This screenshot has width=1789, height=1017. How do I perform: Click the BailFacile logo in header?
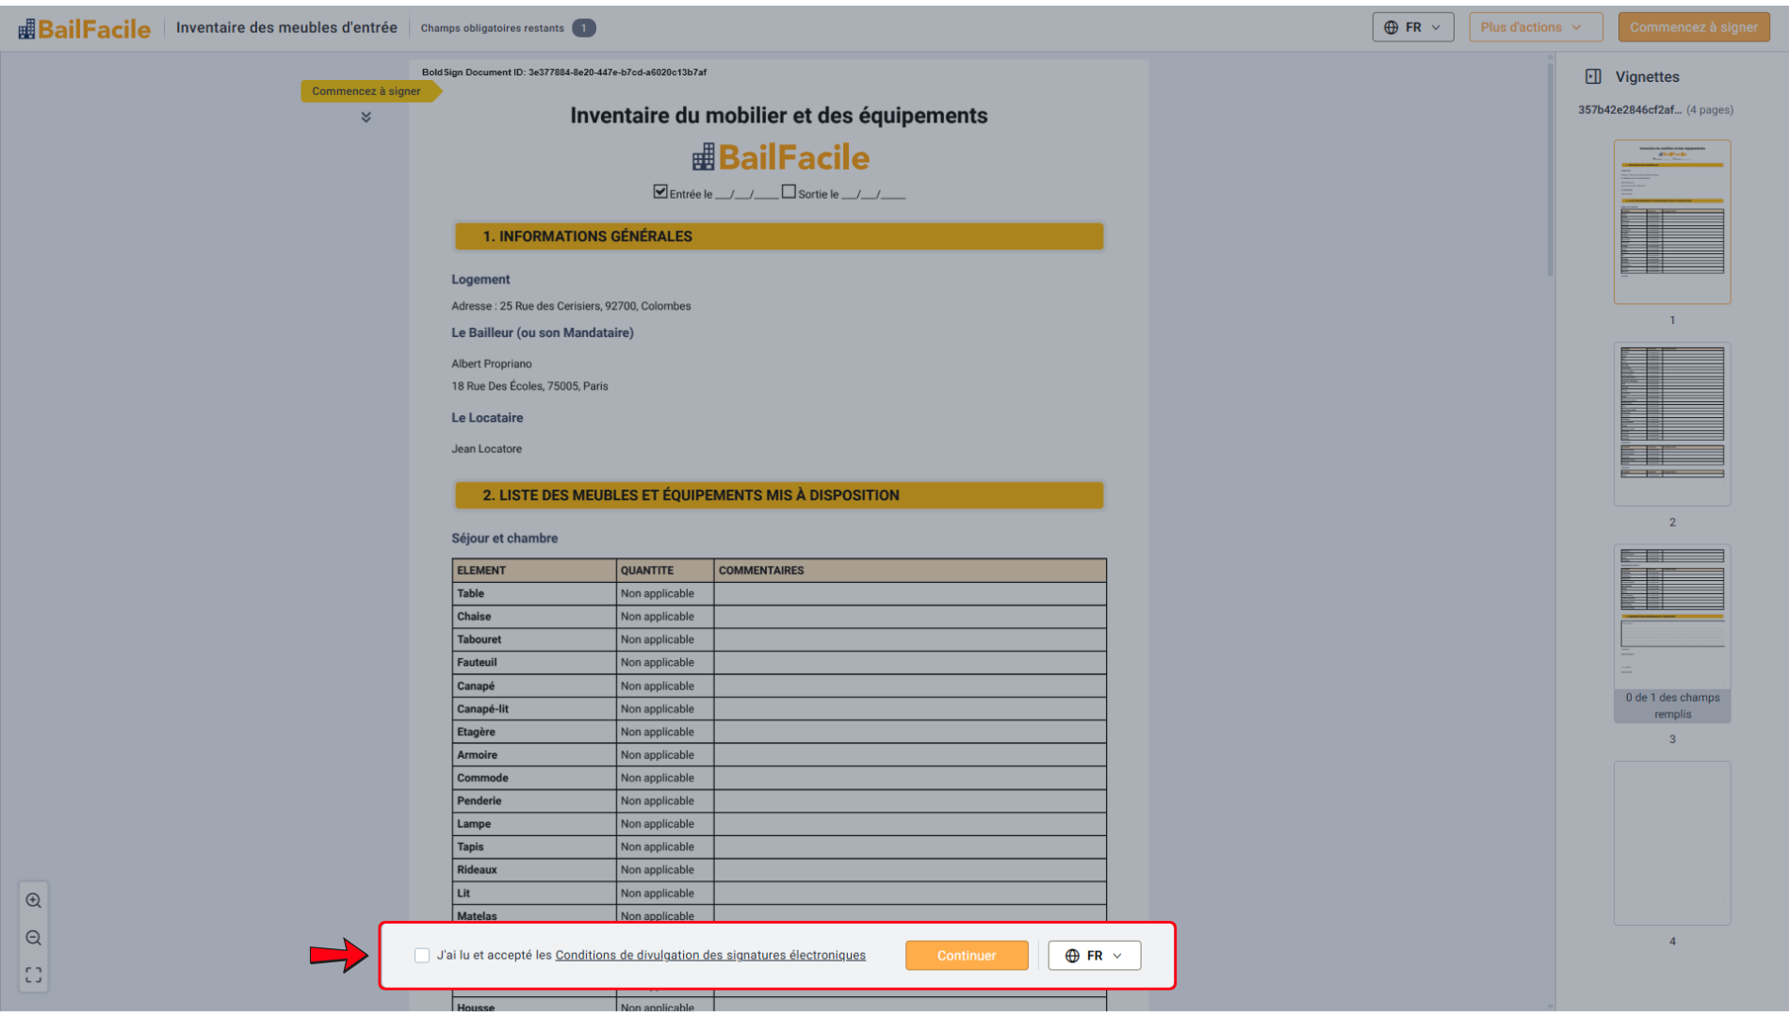(x=84, y=28)
